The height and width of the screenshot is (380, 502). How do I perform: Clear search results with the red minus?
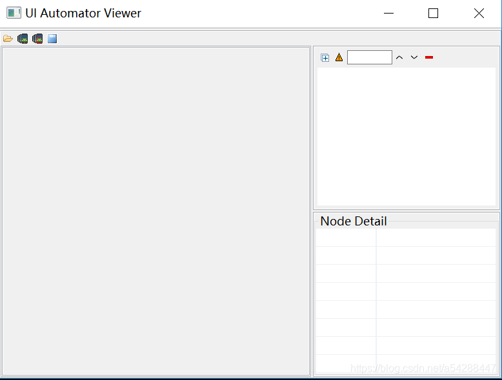click(x=429, y=57)
